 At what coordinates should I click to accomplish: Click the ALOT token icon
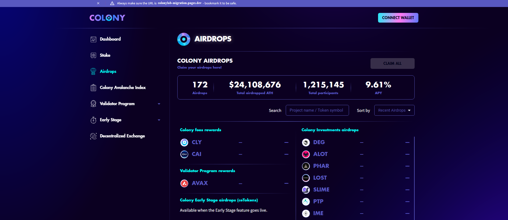(306, 154)
